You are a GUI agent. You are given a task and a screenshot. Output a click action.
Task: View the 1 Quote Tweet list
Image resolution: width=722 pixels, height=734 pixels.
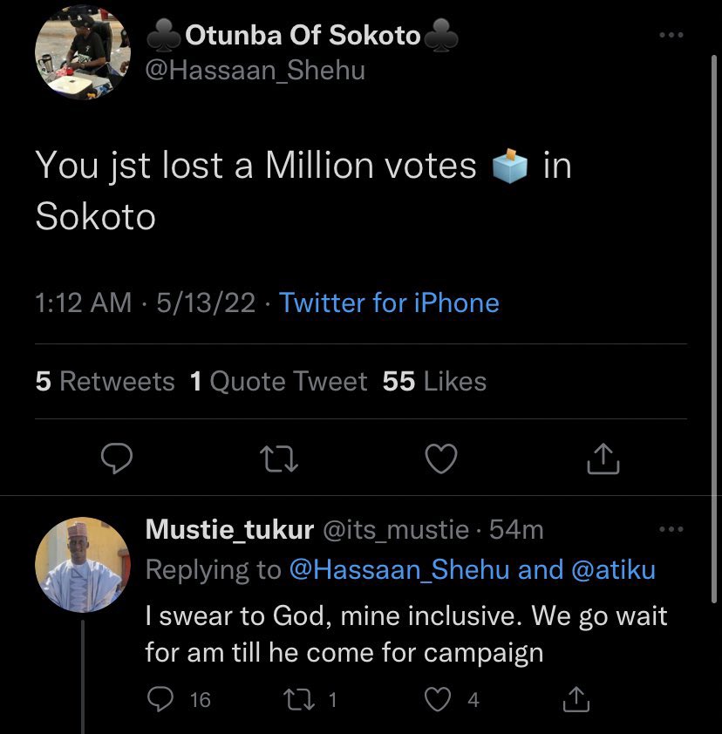click(278, 381)
